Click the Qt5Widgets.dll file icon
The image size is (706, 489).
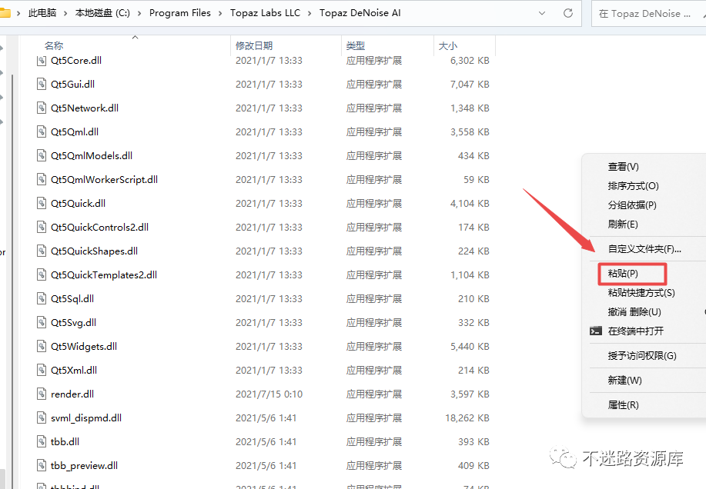coord(42,346)
